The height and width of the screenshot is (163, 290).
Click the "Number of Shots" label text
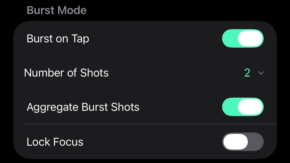click(66, 73)
